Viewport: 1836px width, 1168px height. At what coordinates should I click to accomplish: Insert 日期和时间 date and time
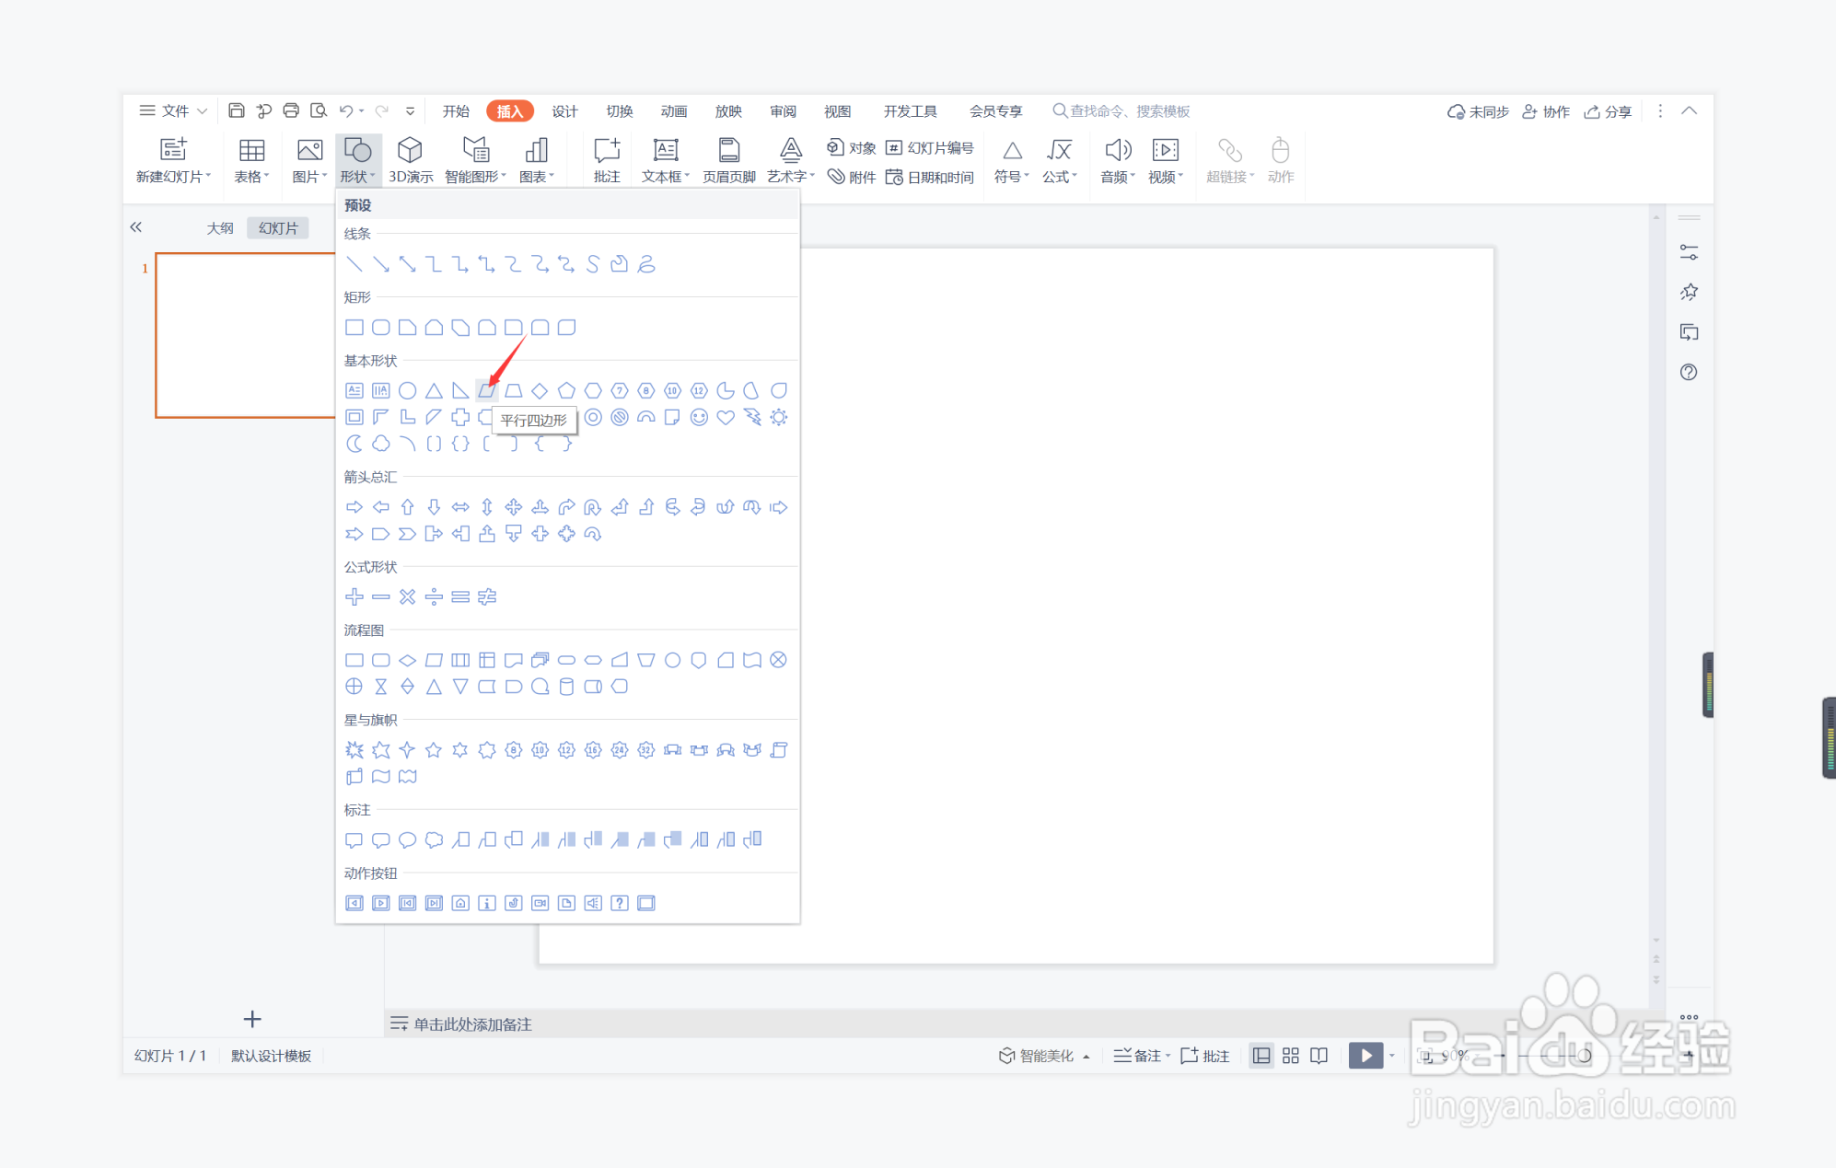click(x=930, y=177)
